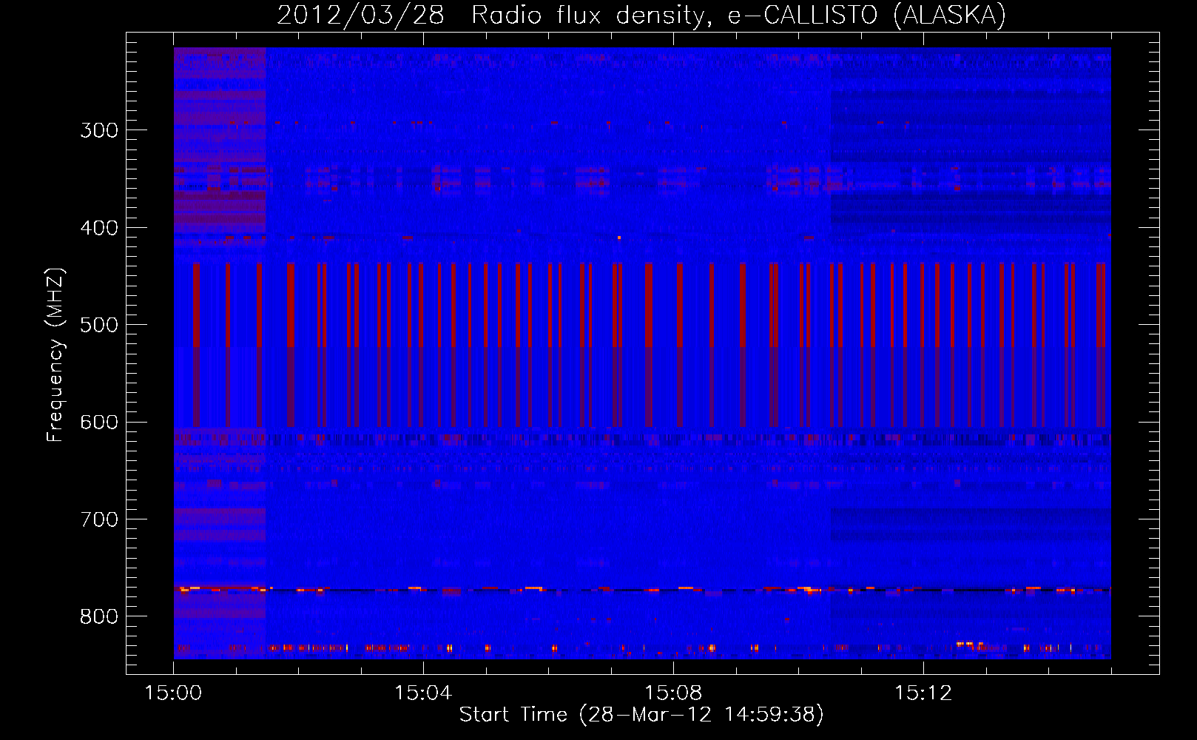
Task: Click the '(ALASKA)' station label
Action: point(949,15)
